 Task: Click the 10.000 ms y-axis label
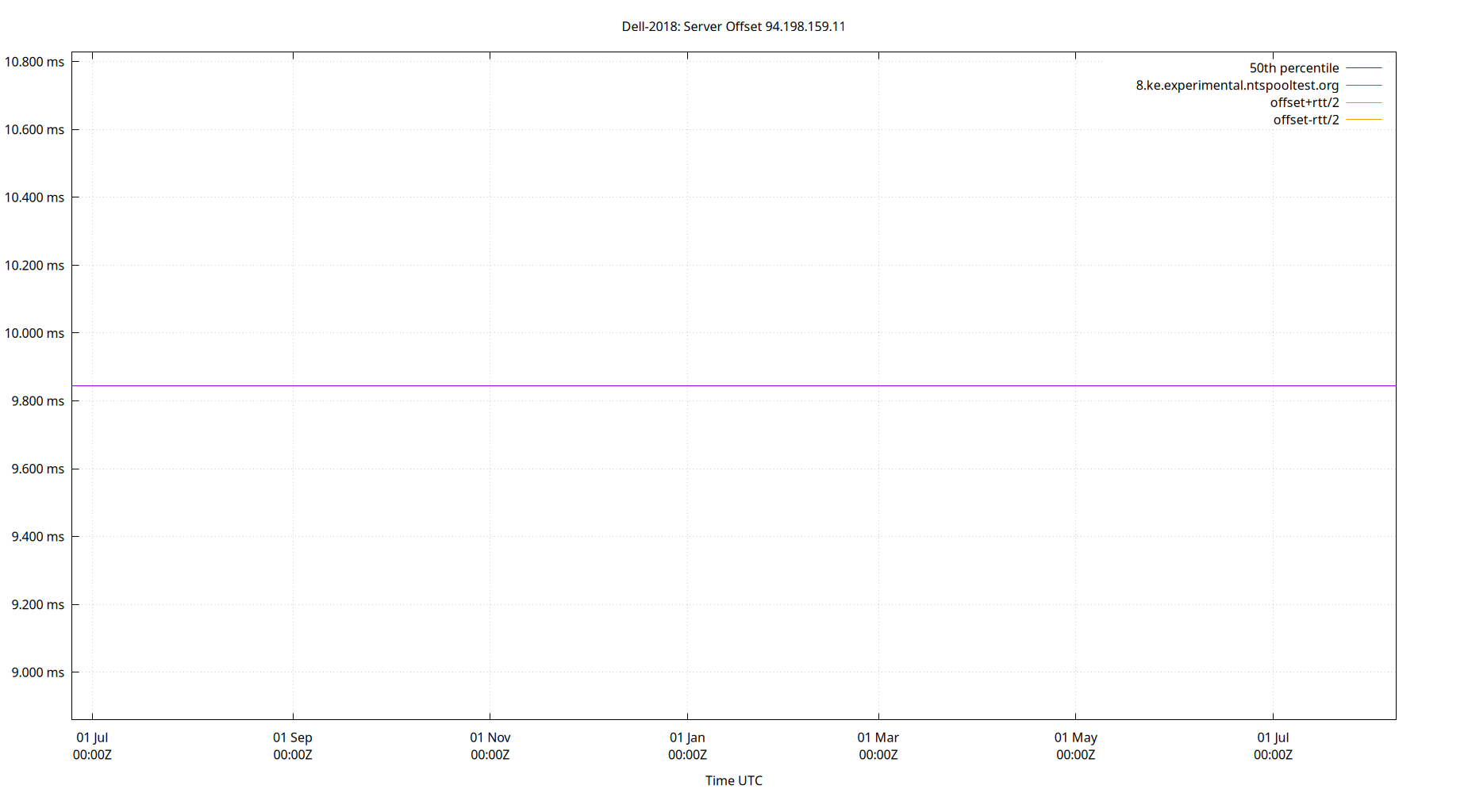point(36,333)
